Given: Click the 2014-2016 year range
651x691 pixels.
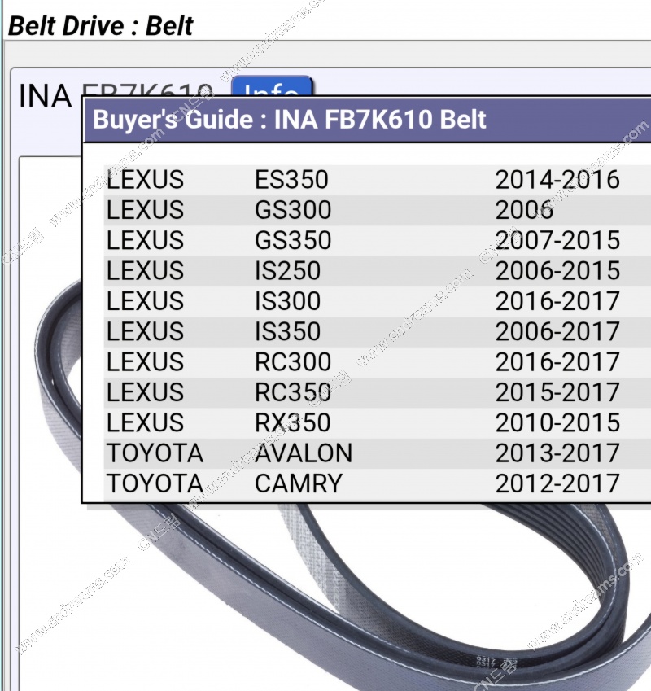Looking at the screenshot, I should pos(557,180).
